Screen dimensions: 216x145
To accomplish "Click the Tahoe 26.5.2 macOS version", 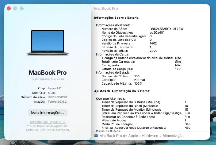I will pos(57,102).
